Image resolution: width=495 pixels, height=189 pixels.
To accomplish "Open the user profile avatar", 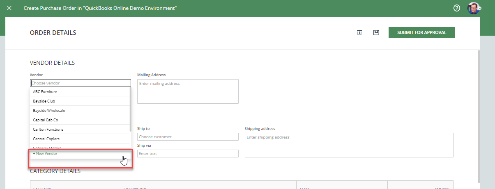I will (474, 8).
